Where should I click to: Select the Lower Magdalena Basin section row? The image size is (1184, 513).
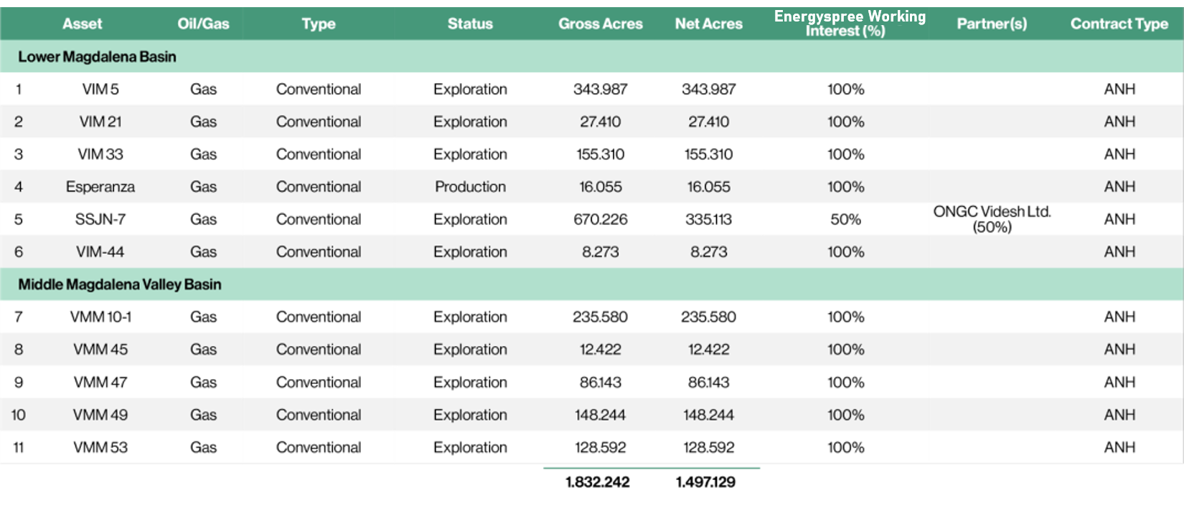[591, 57]
